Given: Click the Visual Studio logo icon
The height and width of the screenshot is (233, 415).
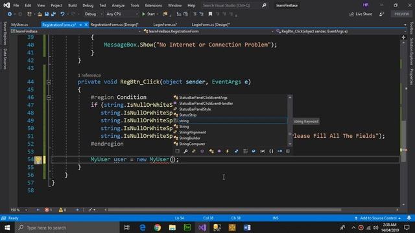Looking at the screenshot, I should point(6,5).
